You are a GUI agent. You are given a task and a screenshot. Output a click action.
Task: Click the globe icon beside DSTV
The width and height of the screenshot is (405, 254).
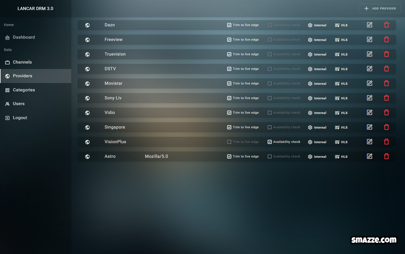[x=88, y=69]
